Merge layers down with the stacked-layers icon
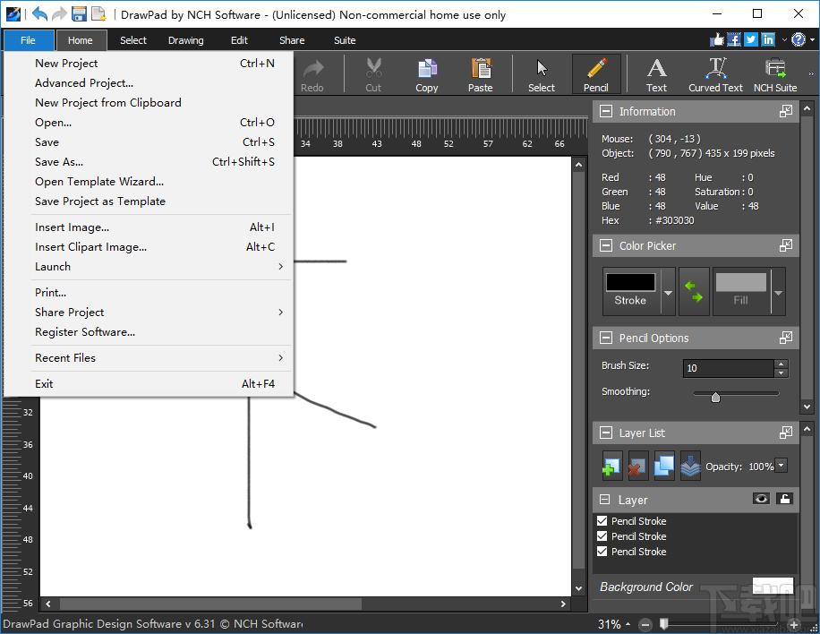820x634 pixels. 690,466
